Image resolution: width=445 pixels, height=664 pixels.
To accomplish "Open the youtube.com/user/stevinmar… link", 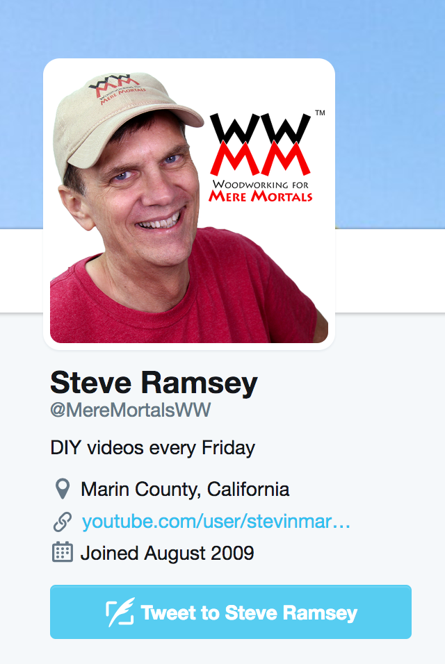I will [x=216, y=522].
